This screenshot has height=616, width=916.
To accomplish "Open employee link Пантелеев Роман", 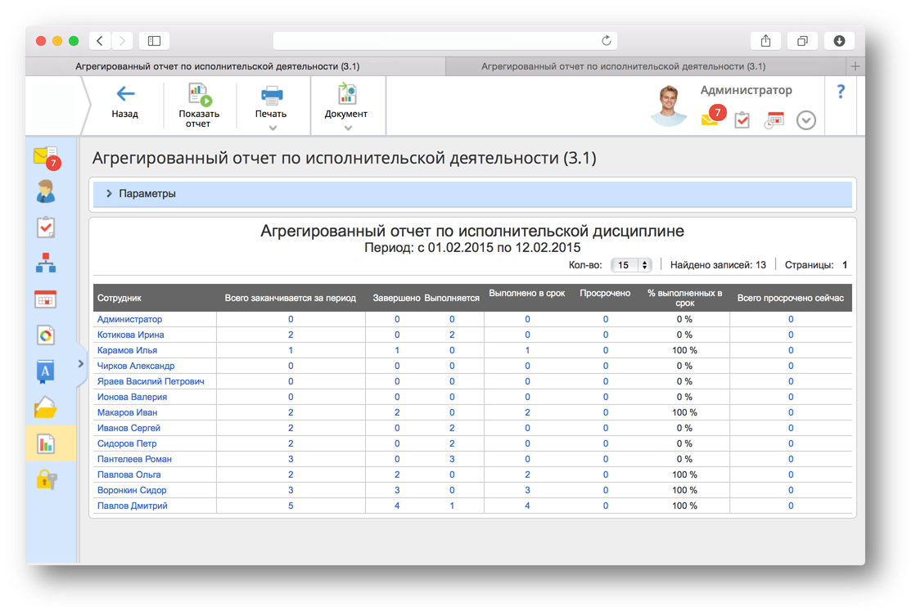I will pyautogui.click(x=134, y=460).
